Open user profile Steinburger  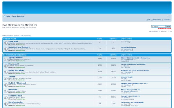(x=127, y=85)
